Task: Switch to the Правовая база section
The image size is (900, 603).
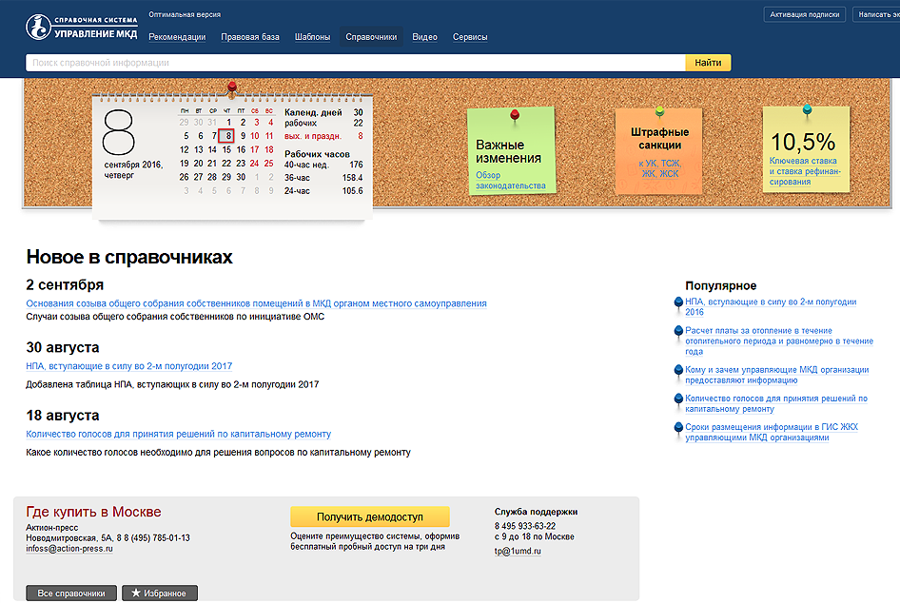Action: click(x=250, y=37)
